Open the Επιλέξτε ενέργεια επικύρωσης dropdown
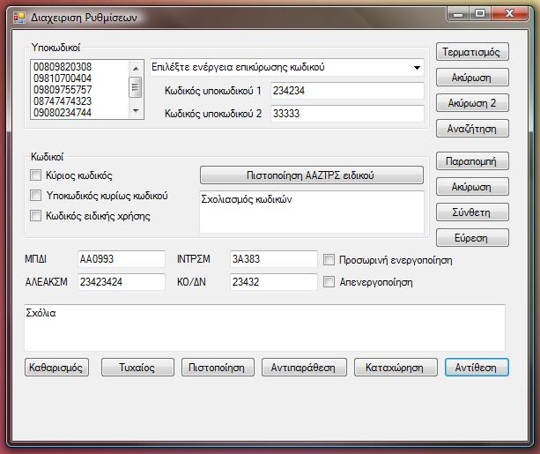 pyautogui.click(x=416, y=67)
